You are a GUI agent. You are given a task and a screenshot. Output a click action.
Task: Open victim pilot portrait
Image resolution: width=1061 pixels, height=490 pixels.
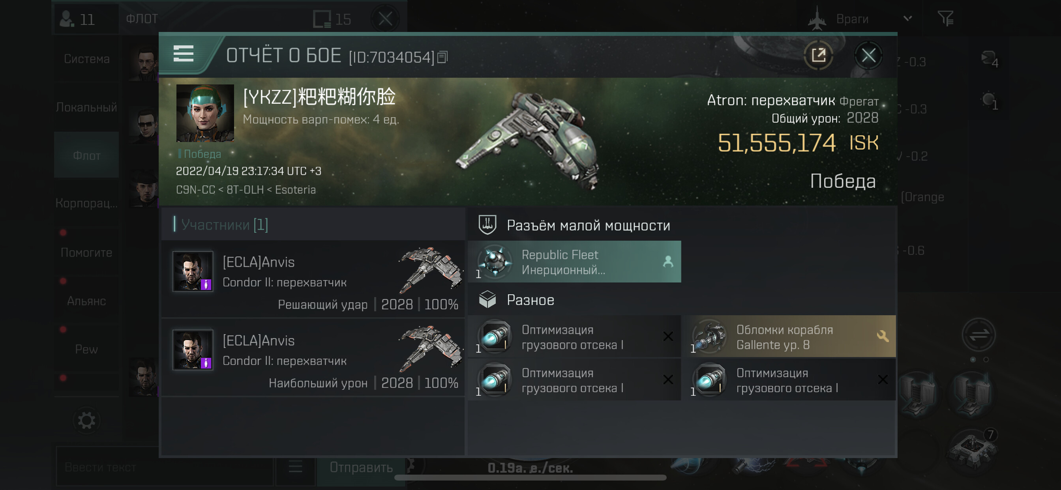click(x=205, y=113)
